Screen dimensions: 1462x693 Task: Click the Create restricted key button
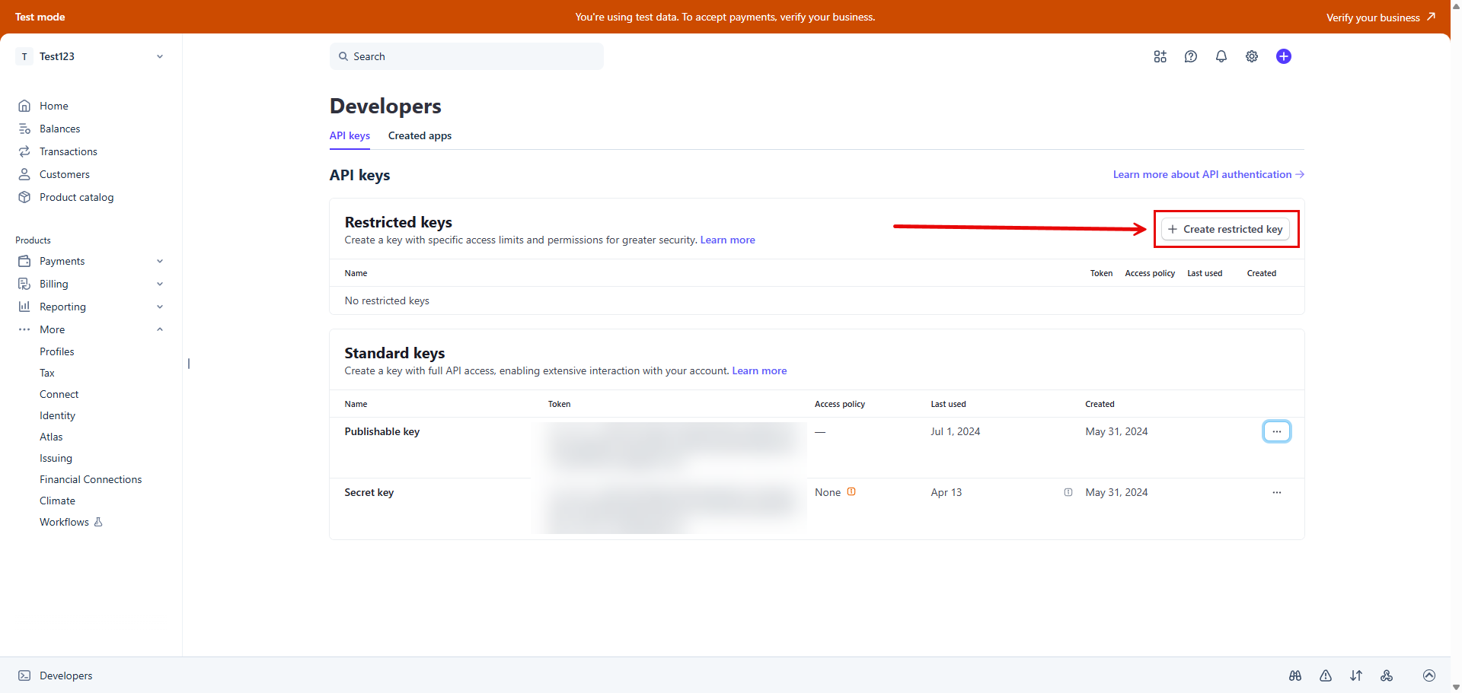(x=1225, y=229)
